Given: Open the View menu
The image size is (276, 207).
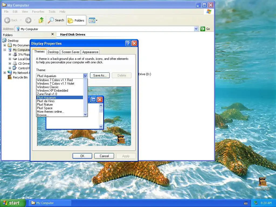Looking at the screenshot, I should [25, 12].
